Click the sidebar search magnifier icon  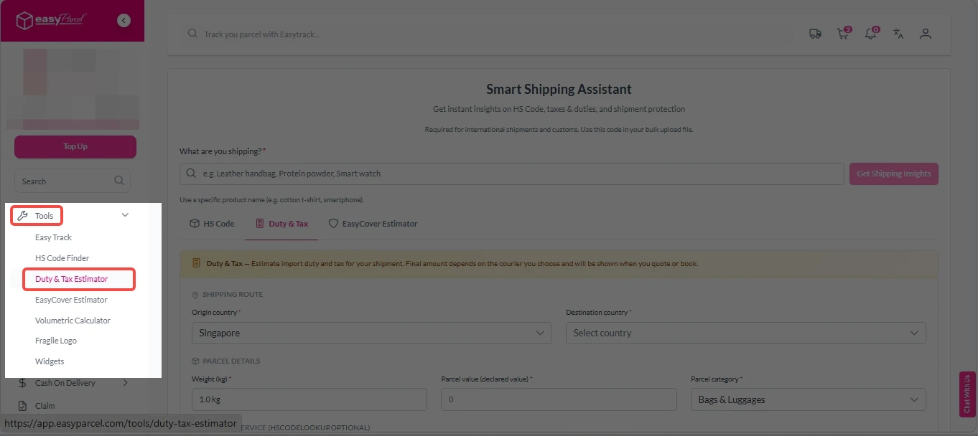tap(119, 181)
